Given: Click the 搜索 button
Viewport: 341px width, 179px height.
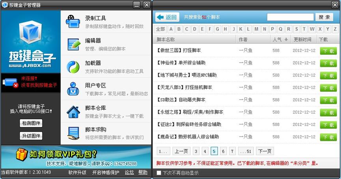Looking at the screenshot, I should click(324, 17).
